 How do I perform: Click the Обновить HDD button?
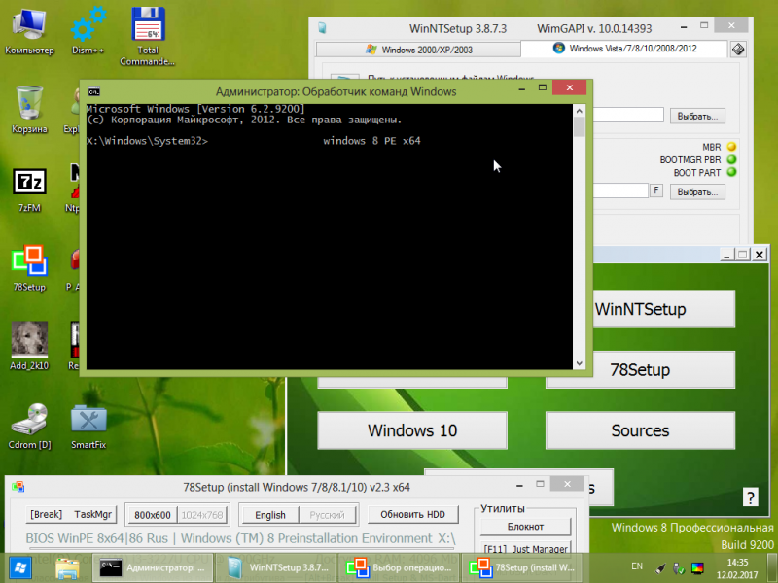click(412, 515)
